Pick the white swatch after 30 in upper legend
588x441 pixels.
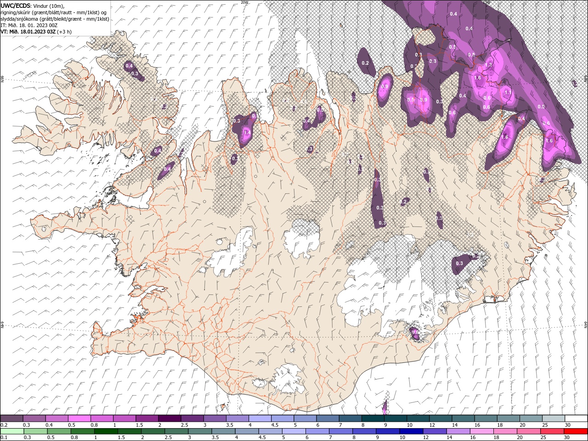click(576, 418)
